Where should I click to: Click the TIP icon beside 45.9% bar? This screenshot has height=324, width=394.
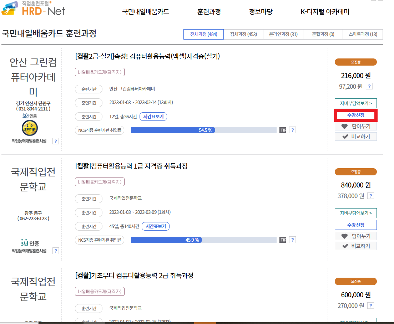283,240
